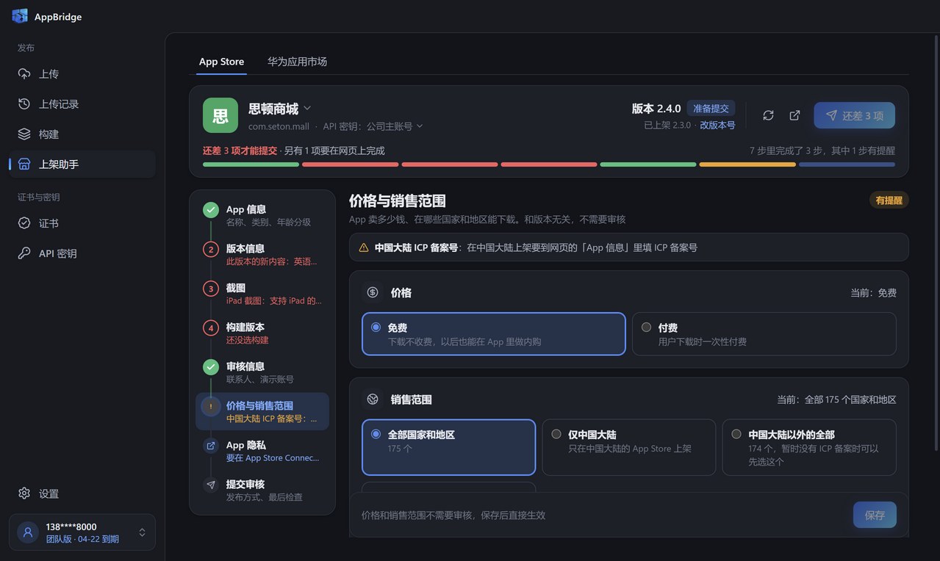Go to the 提交审核 step

coord(262,491)
